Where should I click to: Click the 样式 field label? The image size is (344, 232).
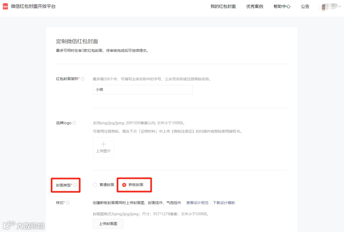coord(60,203)
